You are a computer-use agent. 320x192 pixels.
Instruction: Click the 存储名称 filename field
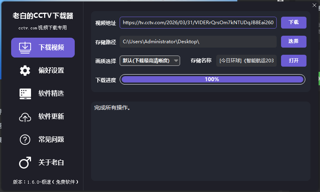(246, 61)
